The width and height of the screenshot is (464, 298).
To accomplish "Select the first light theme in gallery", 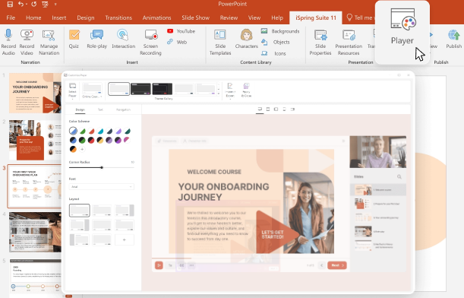I will (118, 89).
